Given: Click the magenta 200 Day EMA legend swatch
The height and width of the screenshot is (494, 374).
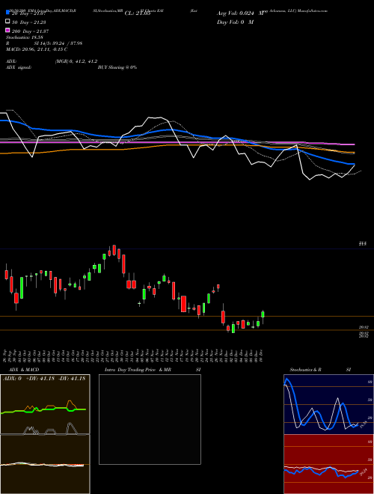Looking at the screenshot, I should click(x=7, y=30).
